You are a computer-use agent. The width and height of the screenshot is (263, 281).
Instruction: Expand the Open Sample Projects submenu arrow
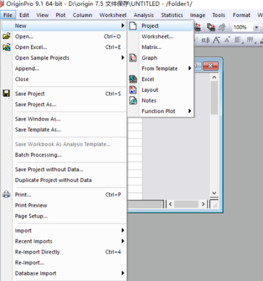(123, 58)
